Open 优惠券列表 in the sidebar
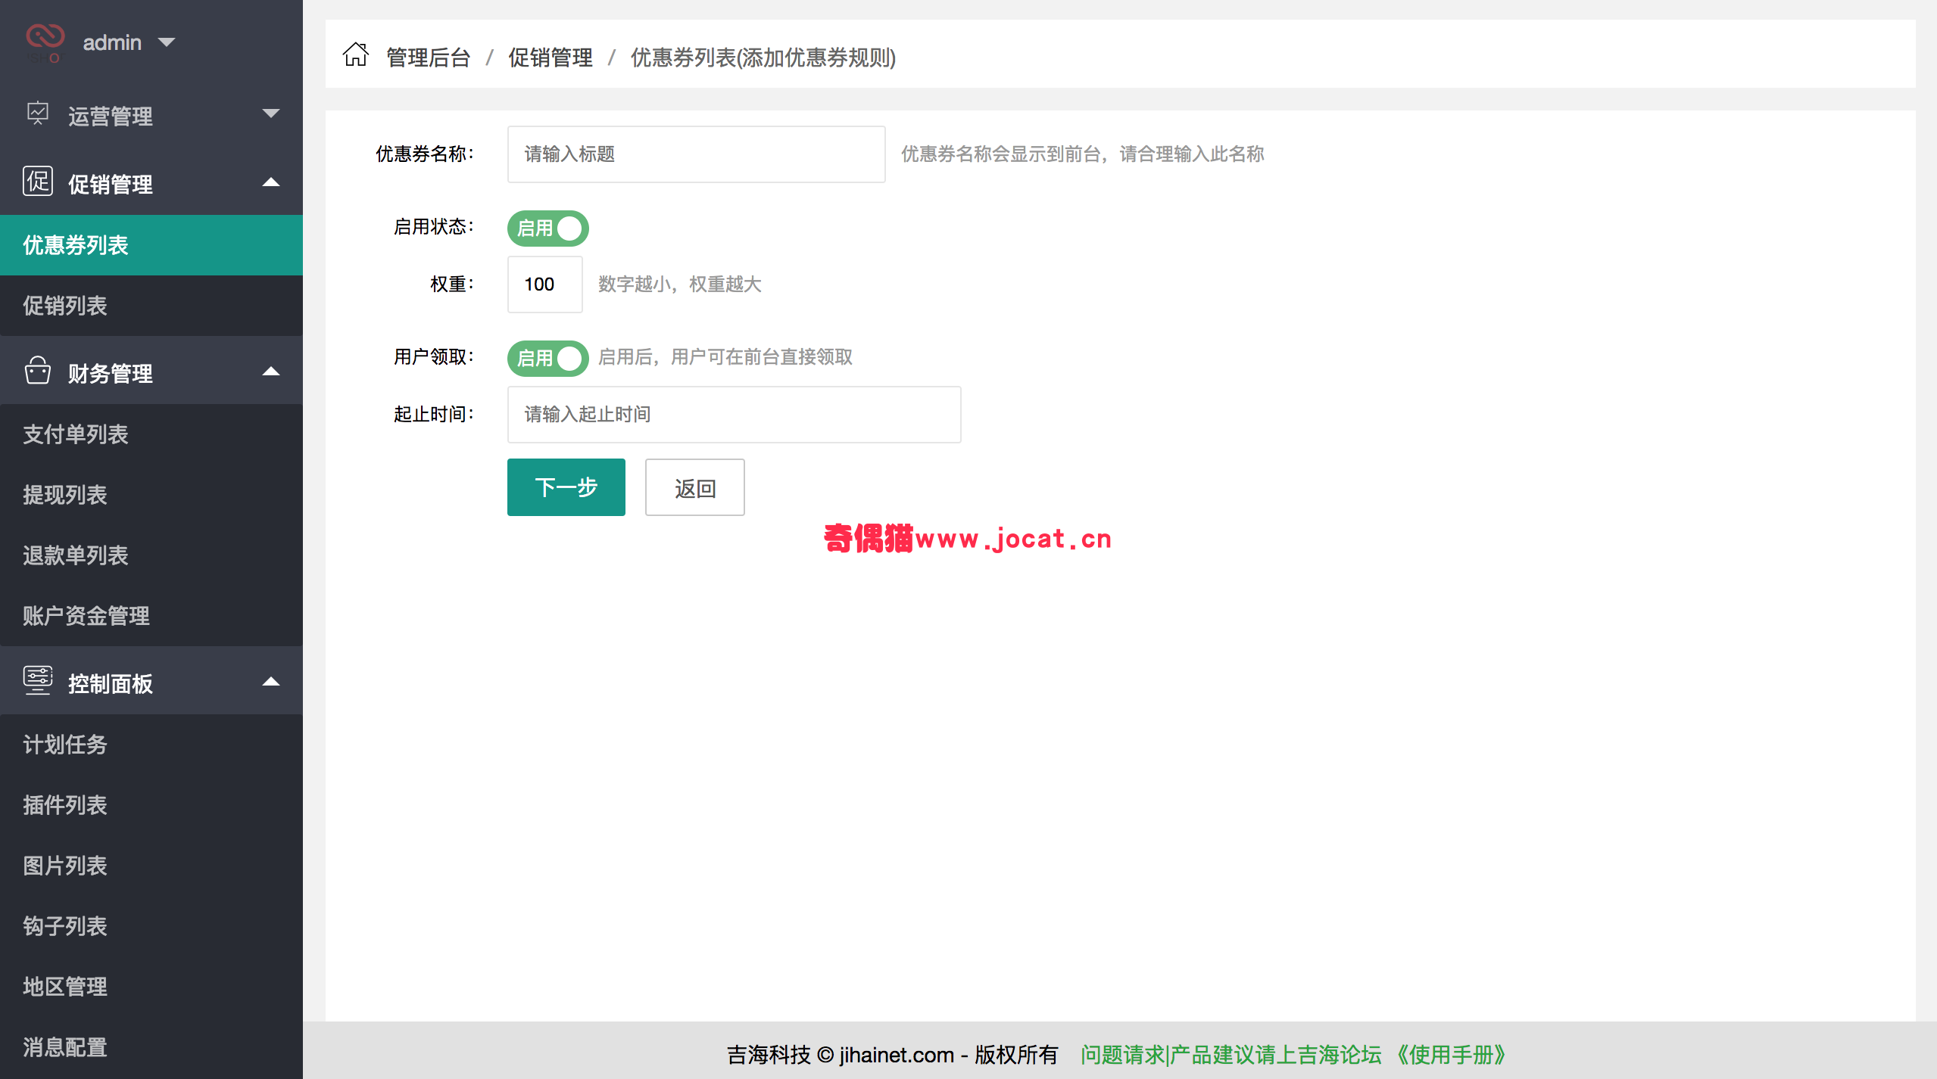The image size is (1937, 1079). tap(151, 245)
